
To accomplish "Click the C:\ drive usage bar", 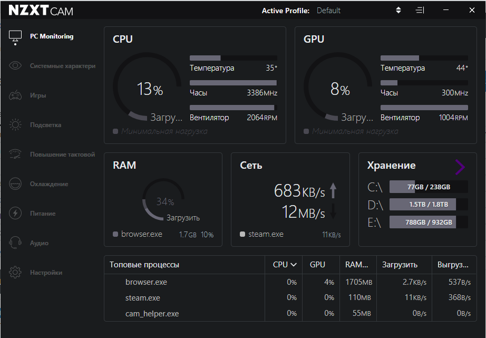I will coord(429,187).
